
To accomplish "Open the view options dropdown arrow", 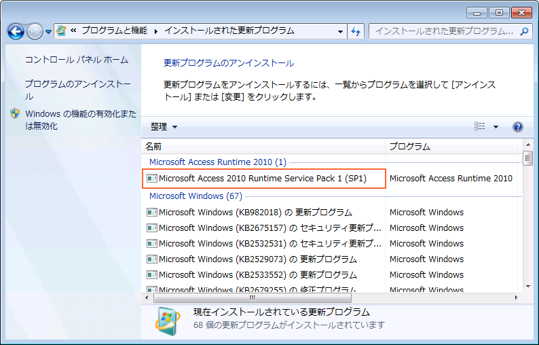I will 496,127.
